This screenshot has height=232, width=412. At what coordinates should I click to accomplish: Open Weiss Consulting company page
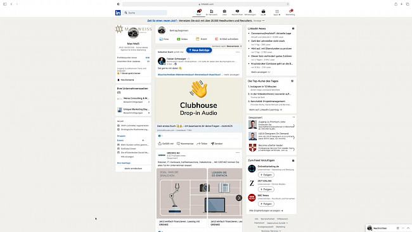tap(136, 98)
